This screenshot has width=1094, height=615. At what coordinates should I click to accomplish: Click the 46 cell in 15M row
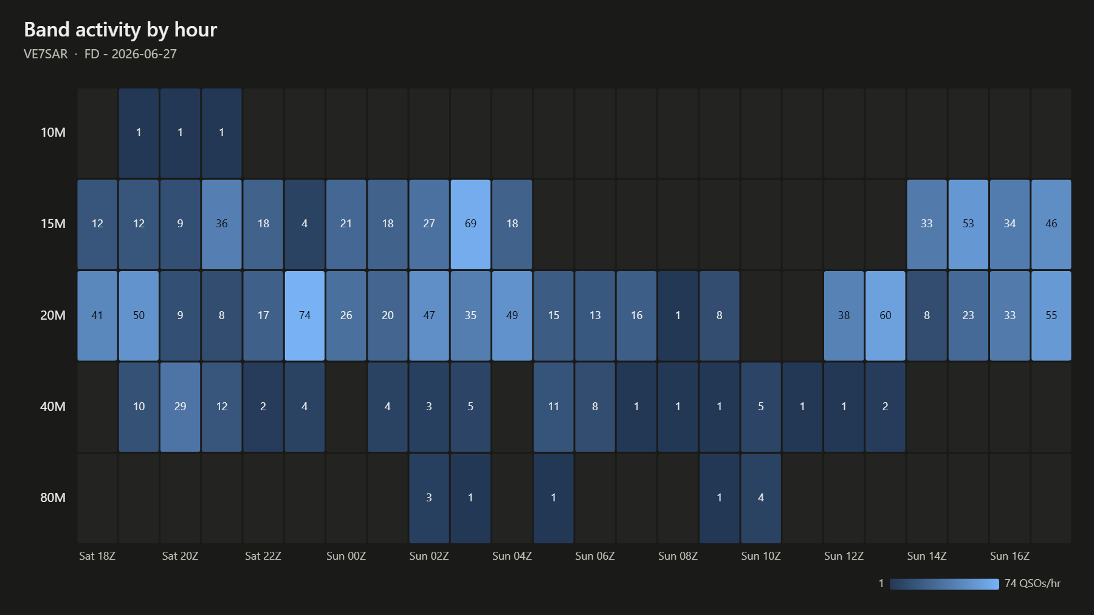click(1051, 224)
